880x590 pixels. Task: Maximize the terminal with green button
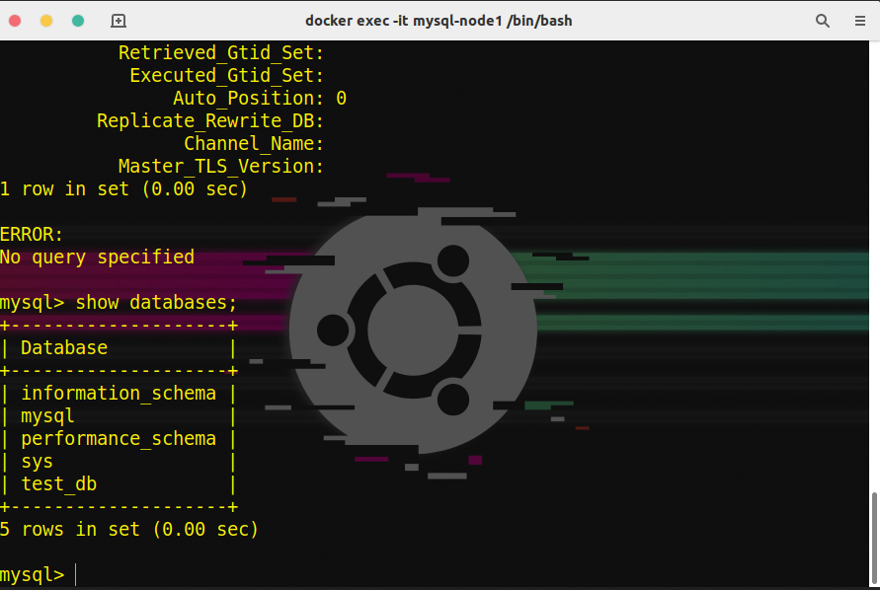(78, 21)
